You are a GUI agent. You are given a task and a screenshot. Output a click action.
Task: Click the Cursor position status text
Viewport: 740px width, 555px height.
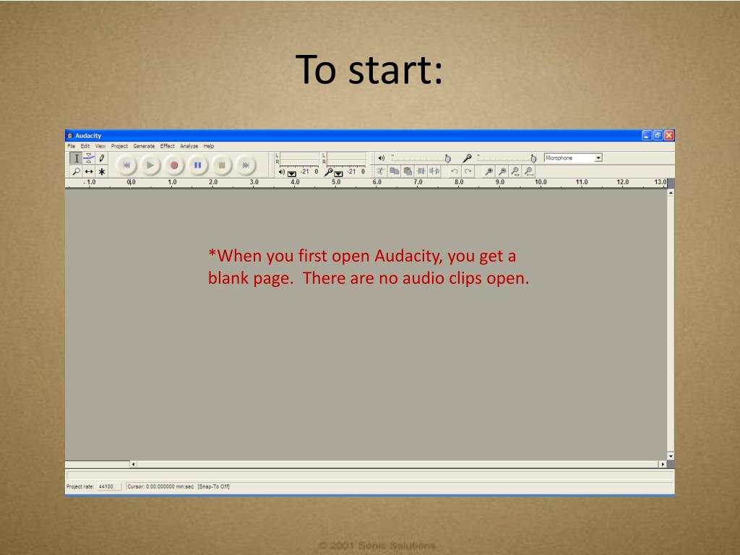pyautogui.click(x=160, y=486)
